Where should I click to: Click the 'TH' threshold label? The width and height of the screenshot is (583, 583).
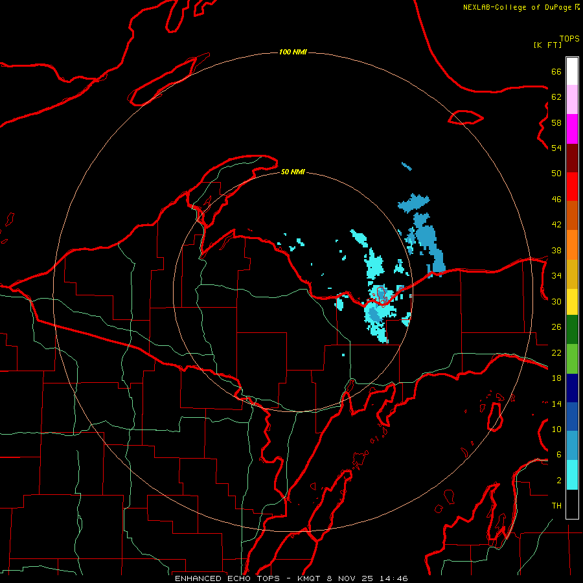(556, 506)
